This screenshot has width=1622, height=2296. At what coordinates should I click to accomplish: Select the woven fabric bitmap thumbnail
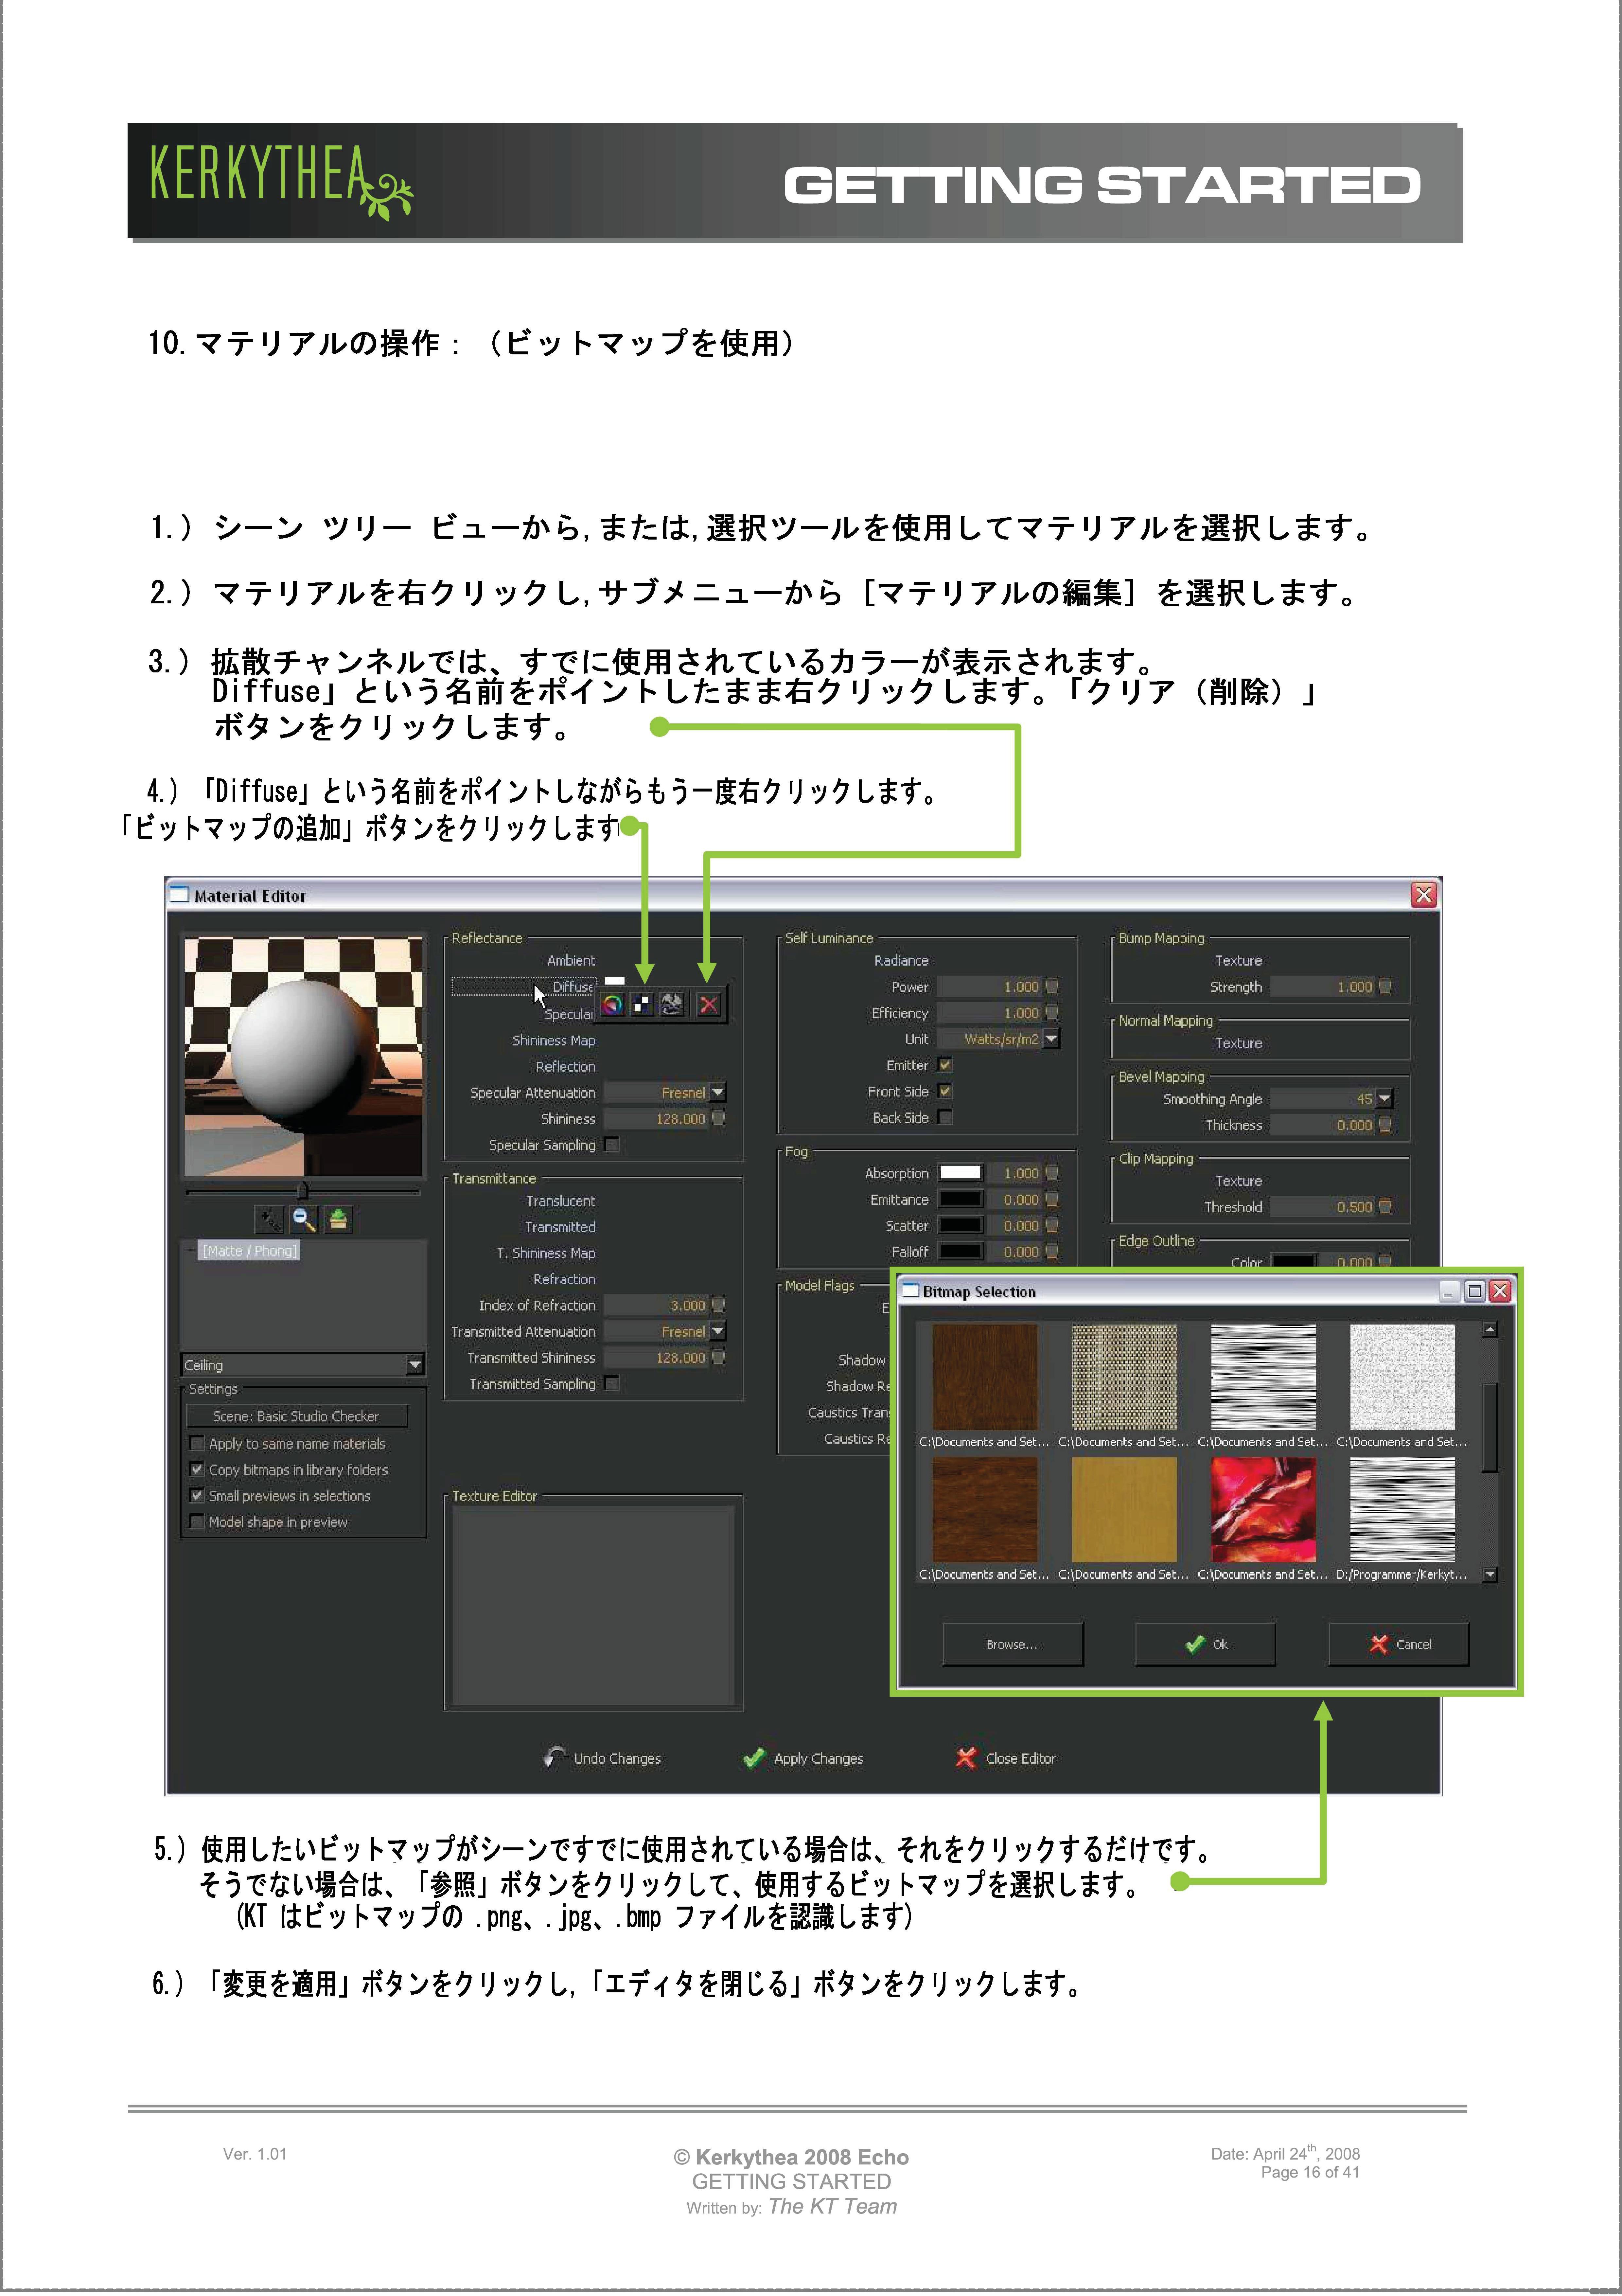(x=1124, y=1377)
